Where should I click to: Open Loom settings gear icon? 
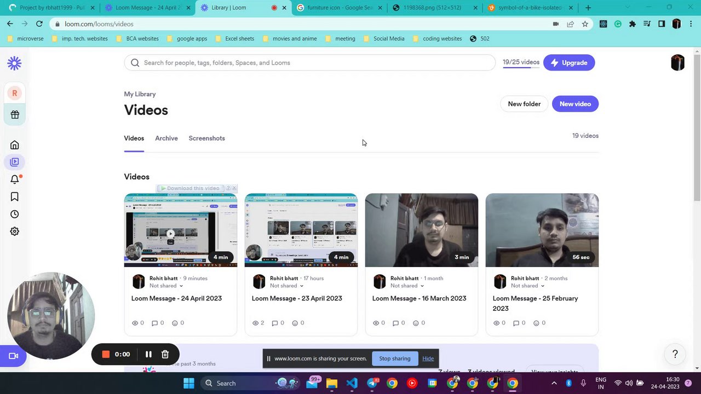pos(15,231)
